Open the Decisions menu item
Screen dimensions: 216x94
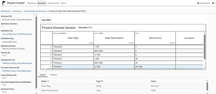click(42, 3)
